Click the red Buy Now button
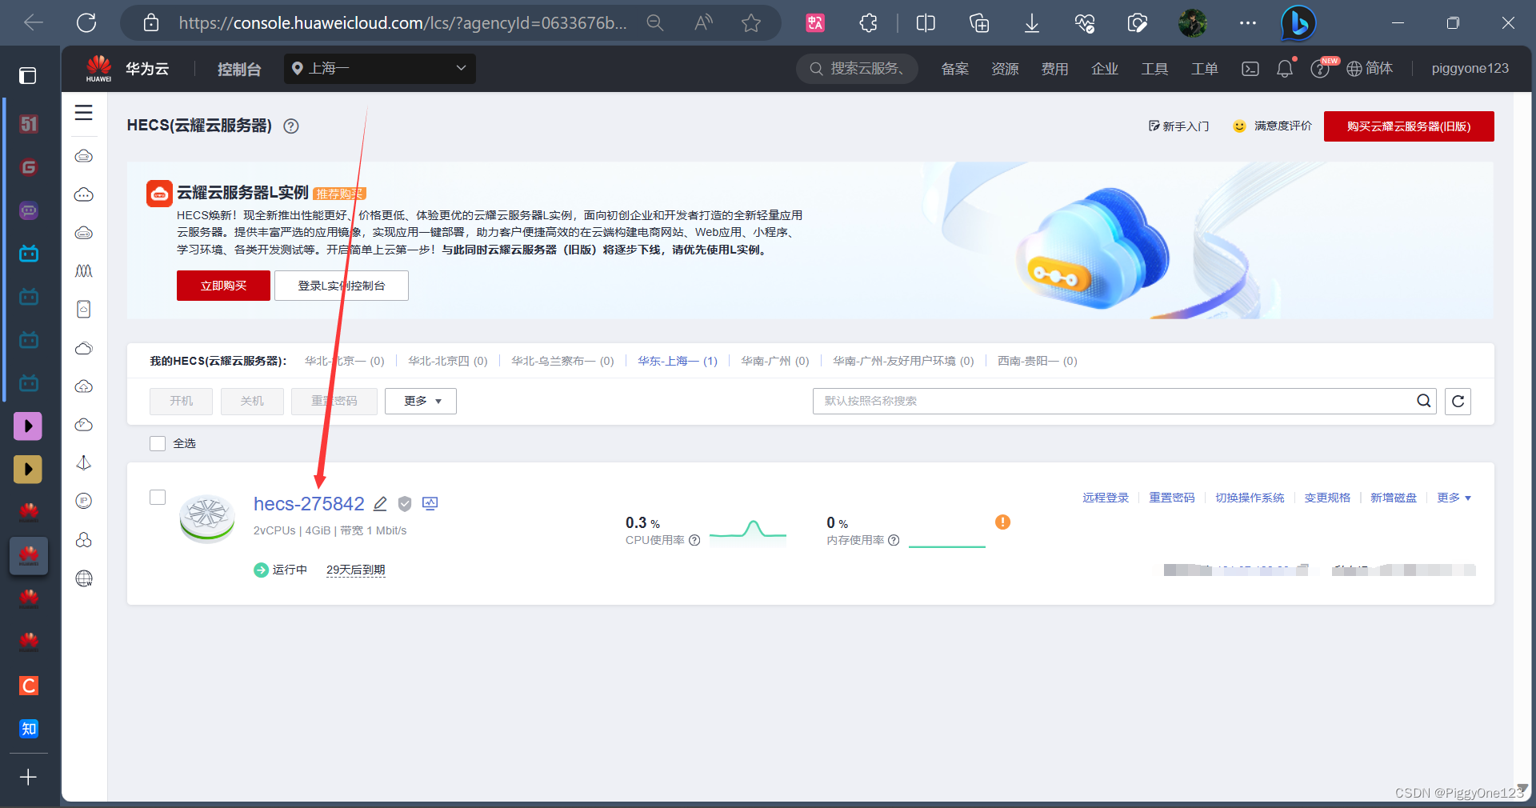This screenshot has height=808, width=1536. tap(223, 286)
